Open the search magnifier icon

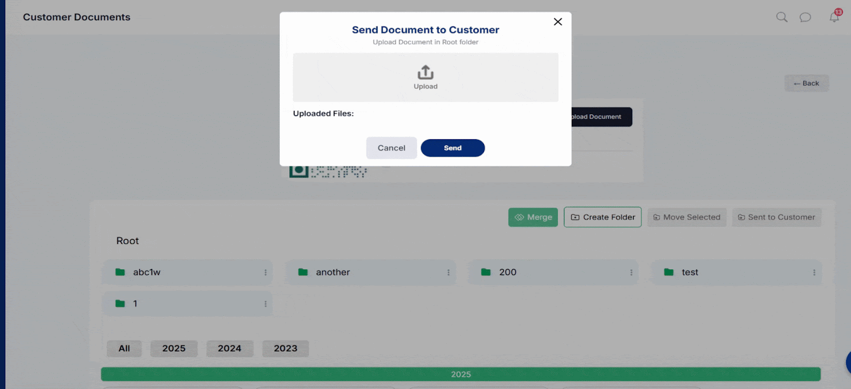click(781, 17)
